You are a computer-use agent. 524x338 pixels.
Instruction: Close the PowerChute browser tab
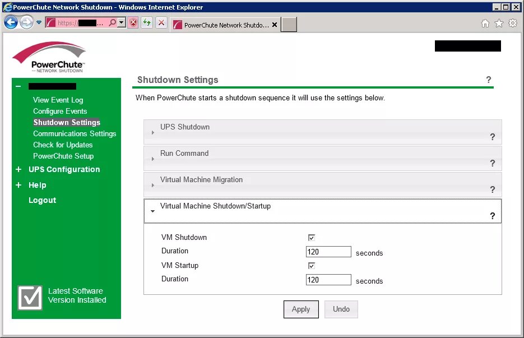[275, 25]
